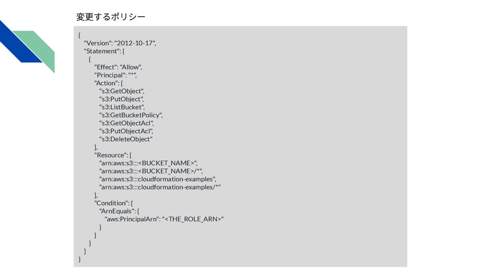Click the "Principal": "*" line
Viewport: 481px width, 270px height.
click(116, 75)
